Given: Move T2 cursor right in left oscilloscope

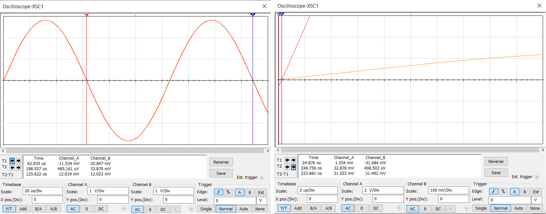Looking at the screenshot, I should [18, 168].
